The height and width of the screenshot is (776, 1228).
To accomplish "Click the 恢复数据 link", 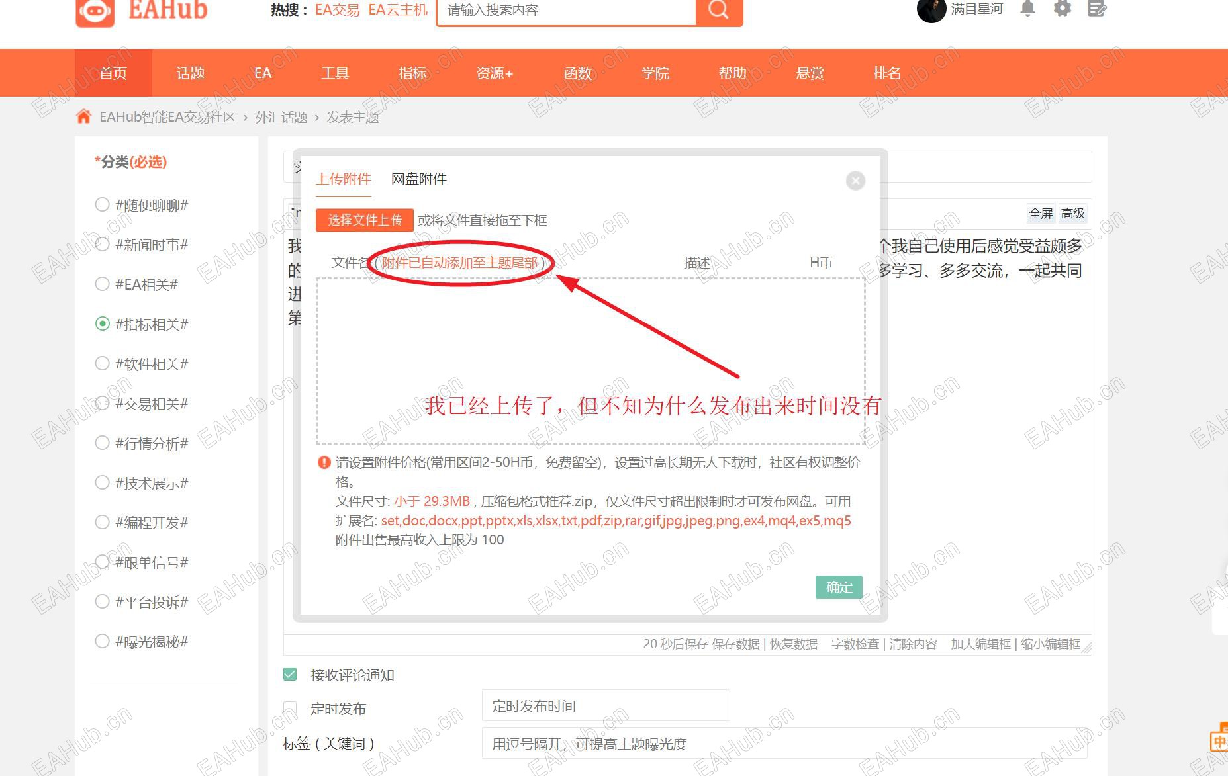I will coord(793,644).
